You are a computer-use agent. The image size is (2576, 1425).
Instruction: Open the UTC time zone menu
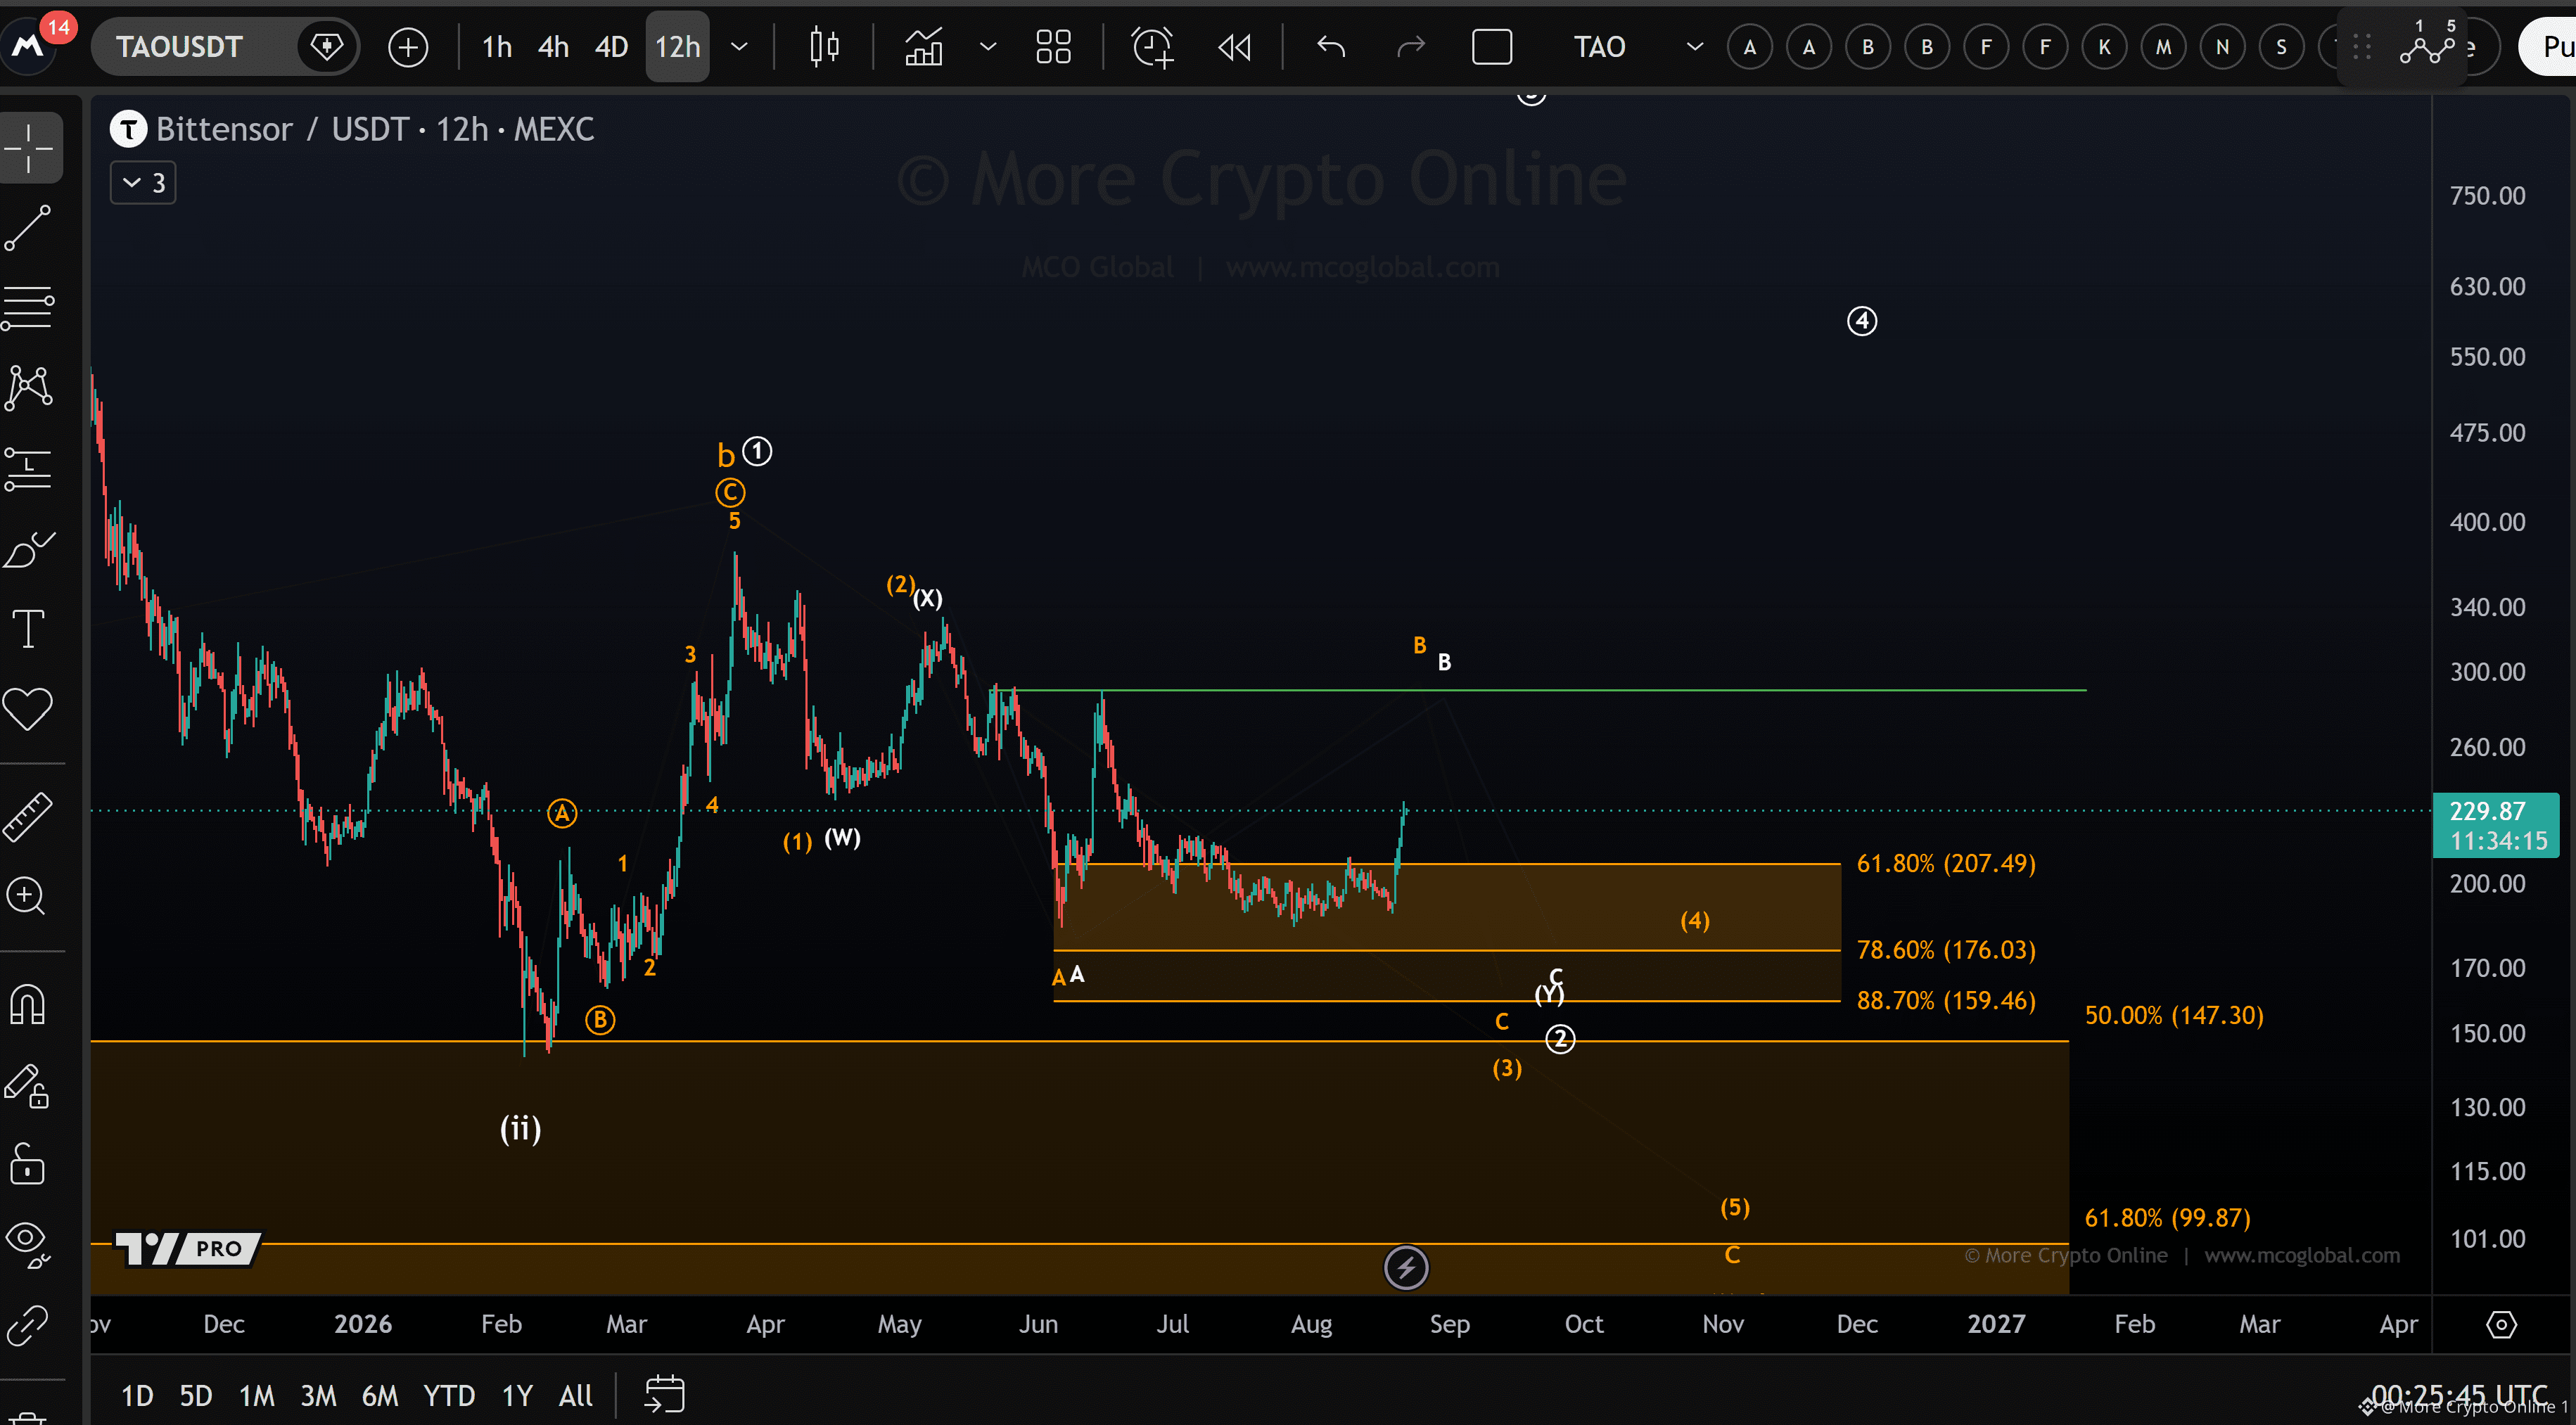[x=2459, y=1395]
